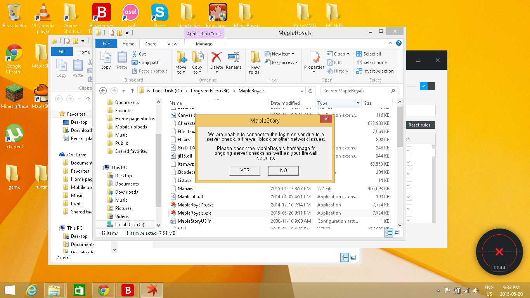The width and height of the screenshot is (530, 298).
Task: Toggle the blue switch in background window
Action: (x=424, y=86)
